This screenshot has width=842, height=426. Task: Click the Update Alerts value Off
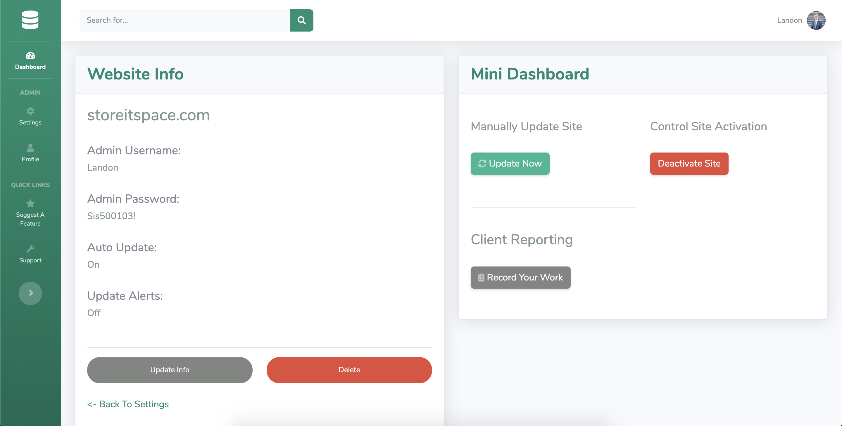[94, 313]
